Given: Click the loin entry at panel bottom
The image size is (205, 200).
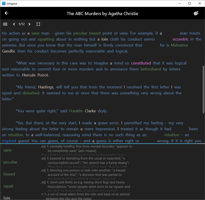Looking at the screenshot, I should click(7, 197).
